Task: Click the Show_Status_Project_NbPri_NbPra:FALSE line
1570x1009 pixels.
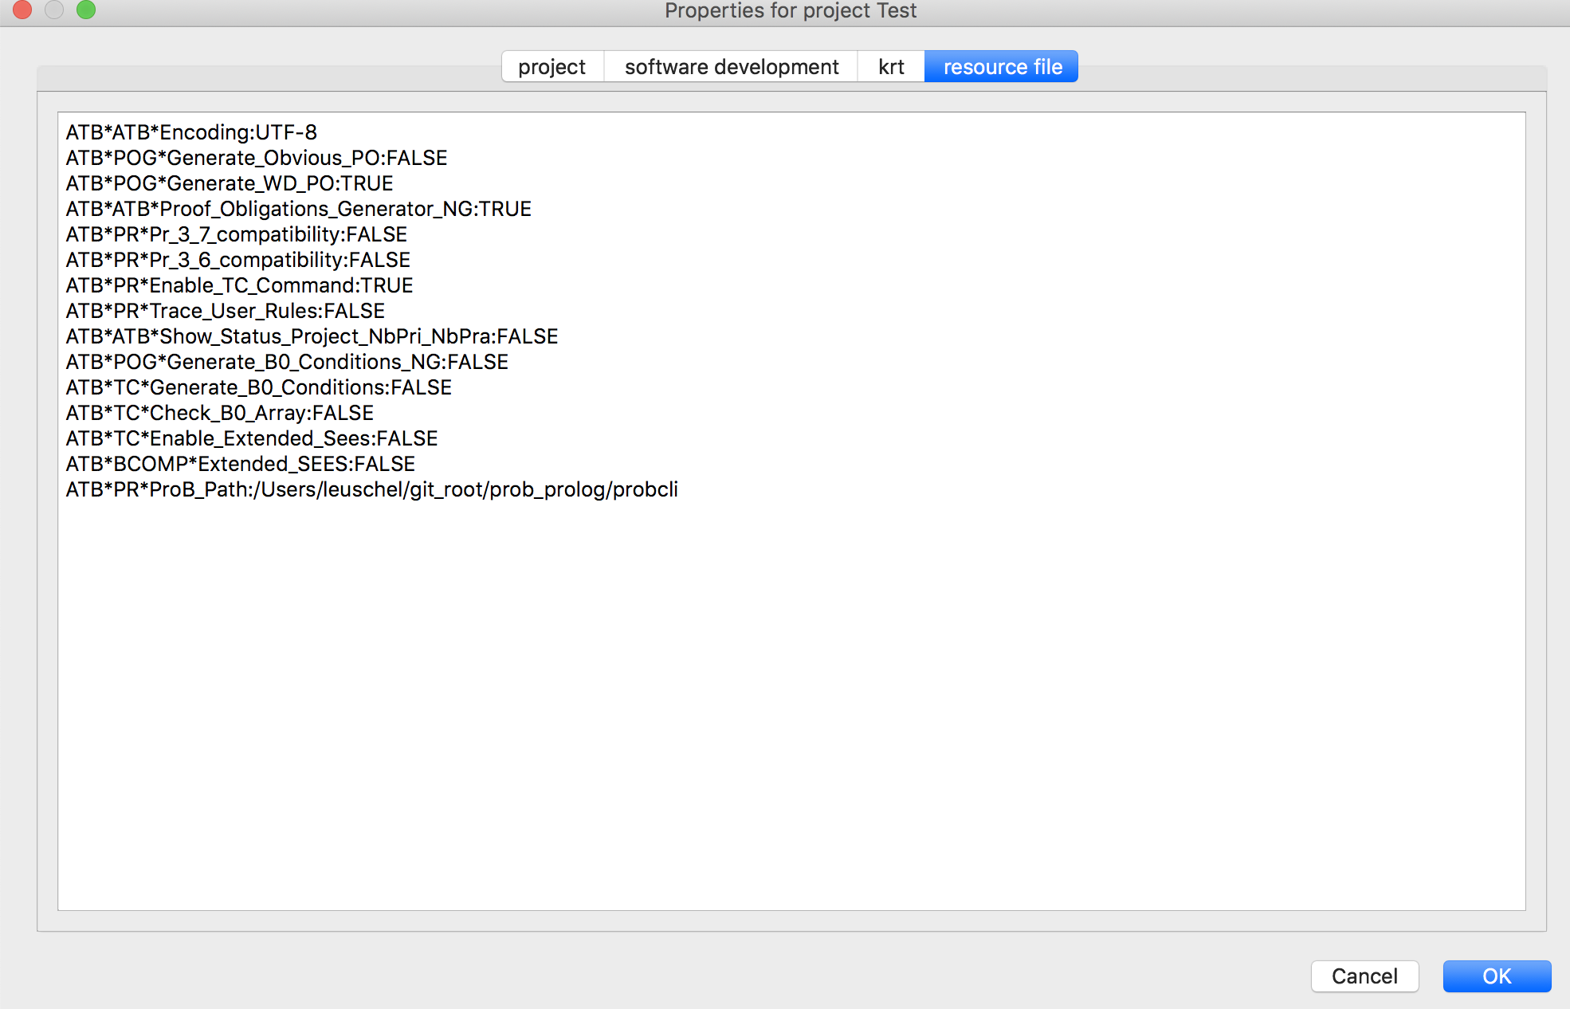Action: [x=312, y=336]
